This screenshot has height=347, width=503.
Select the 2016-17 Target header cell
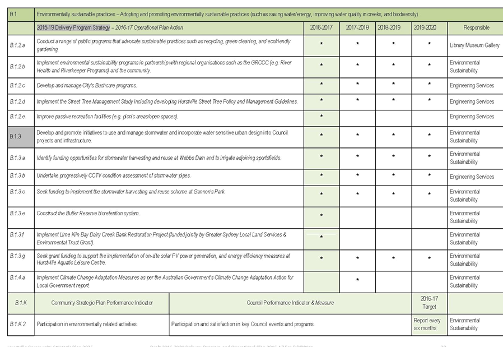(429, 303)
